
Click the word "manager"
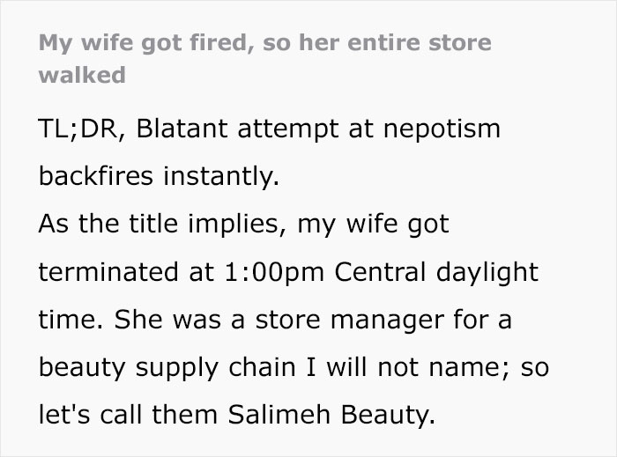(x=382, y=320)
